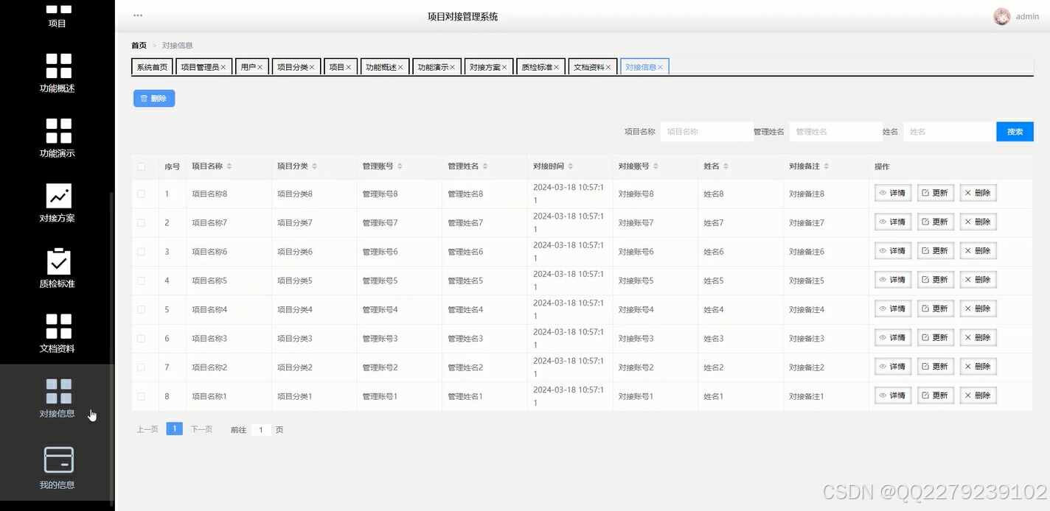
Task: Toggle sorting on the 姓名 column
Action: 726,166
